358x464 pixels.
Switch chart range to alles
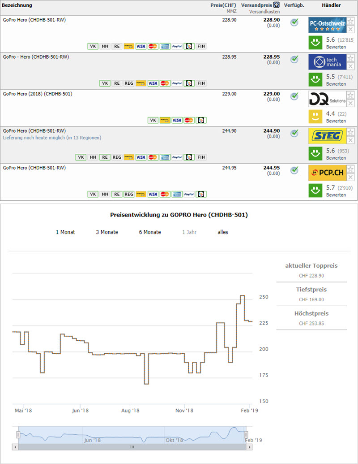coord(223,232)
